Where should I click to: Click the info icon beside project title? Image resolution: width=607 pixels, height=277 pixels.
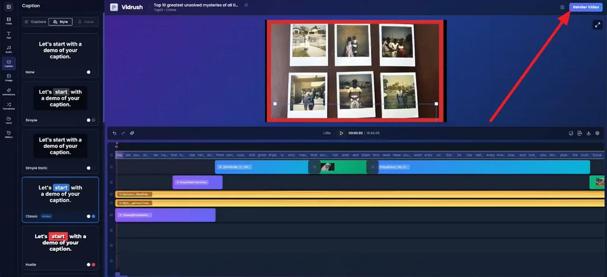point(246,5)
